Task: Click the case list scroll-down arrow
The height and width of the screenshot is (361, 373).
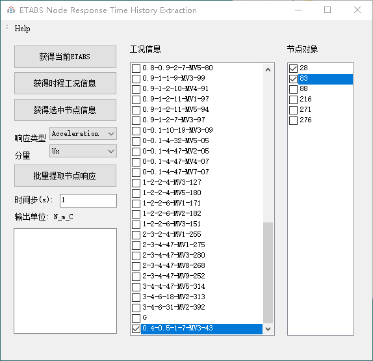Action: click(268, 329)
